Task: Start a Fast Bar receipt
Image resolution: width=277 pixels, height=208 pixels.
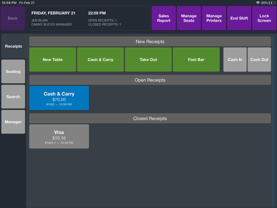Action: tap(196, 60)
